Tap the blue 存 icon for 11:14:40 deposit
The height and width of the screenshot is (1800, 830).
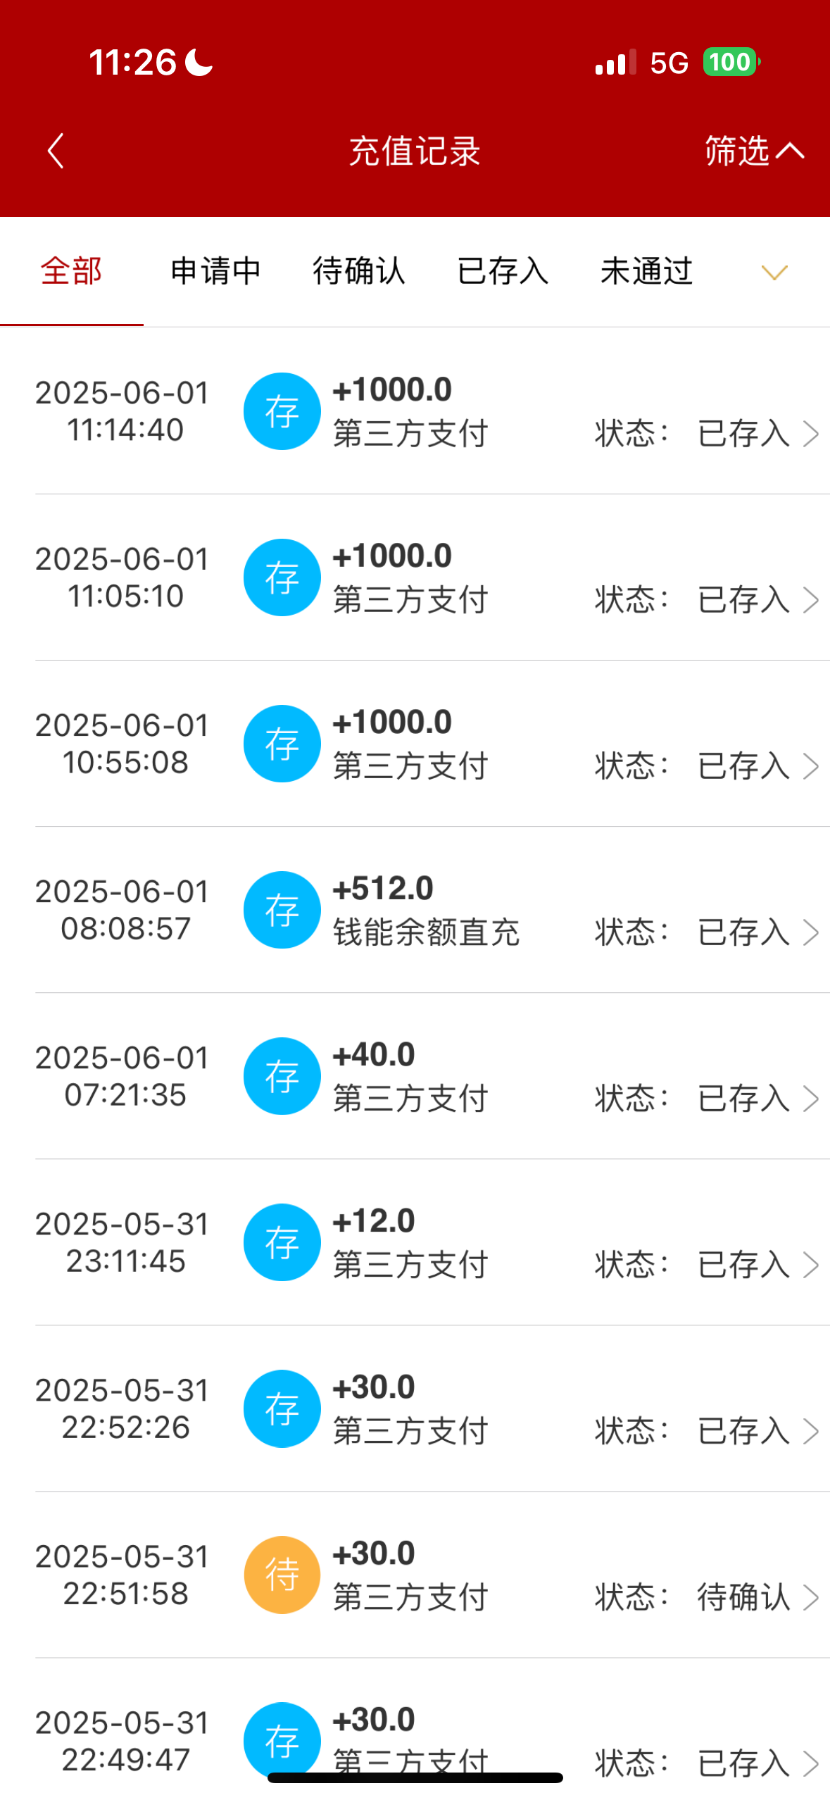click(x=282, y=411)
